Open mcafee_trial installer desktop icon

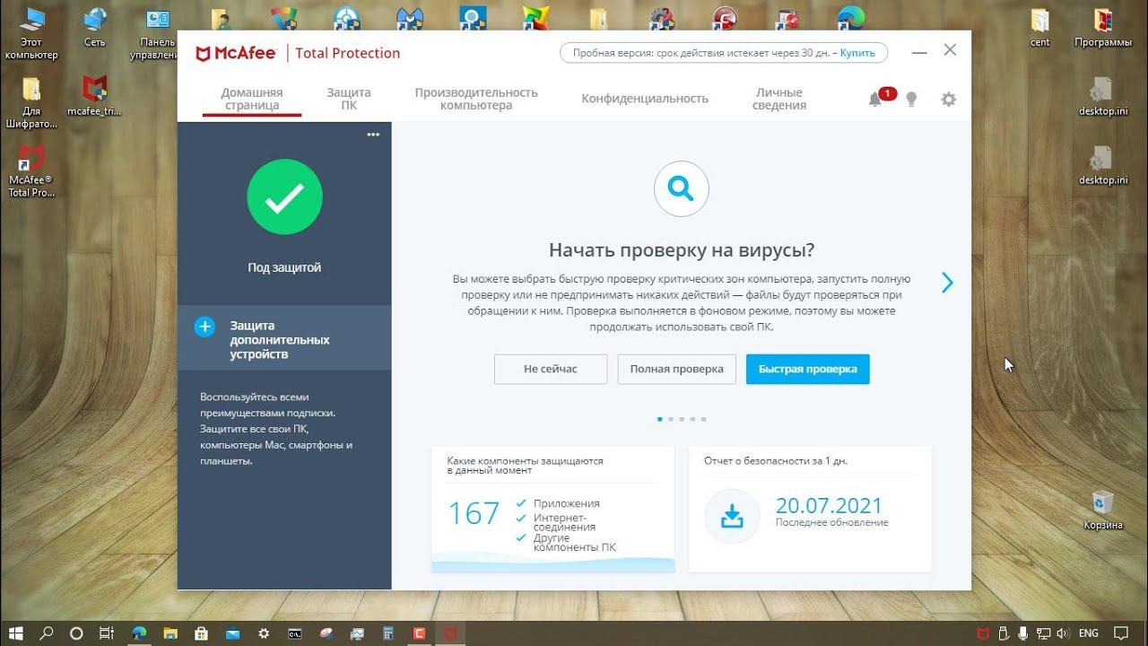[x=94, y=96]
